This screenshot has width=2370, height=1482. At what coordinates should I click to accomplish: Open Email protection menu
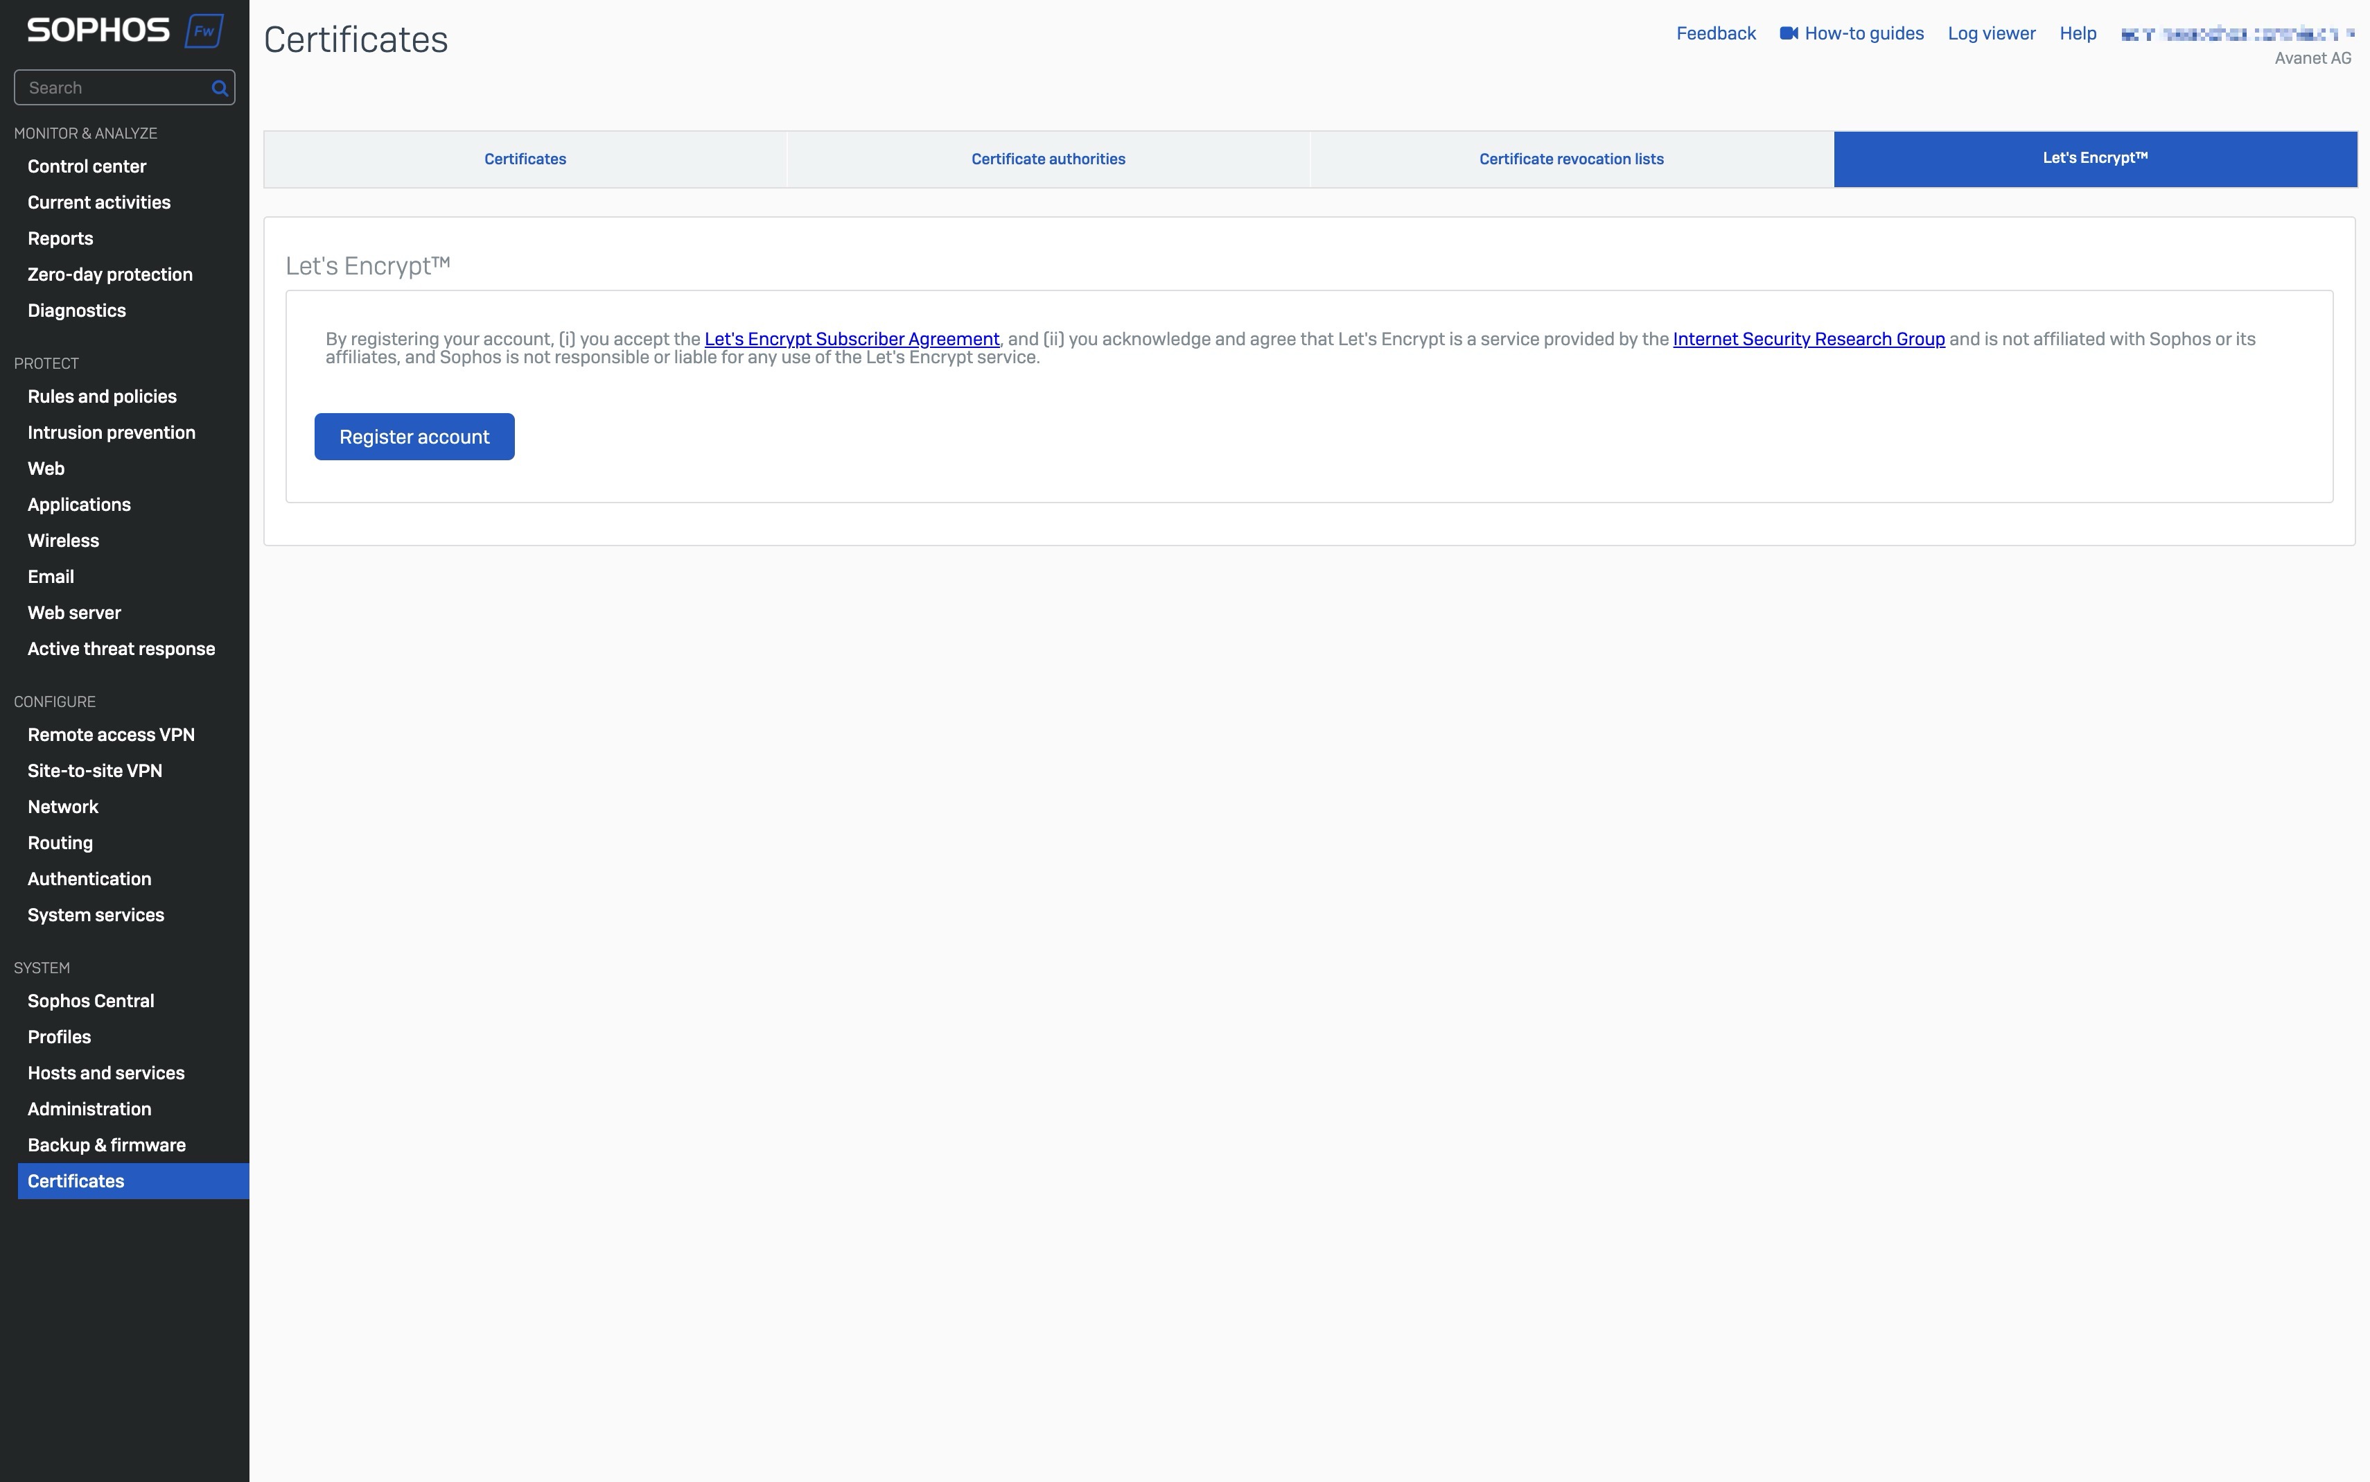click(51, 577)
